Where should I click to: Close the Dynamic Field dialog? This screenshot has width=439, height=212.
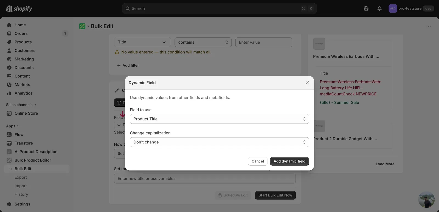307,83
